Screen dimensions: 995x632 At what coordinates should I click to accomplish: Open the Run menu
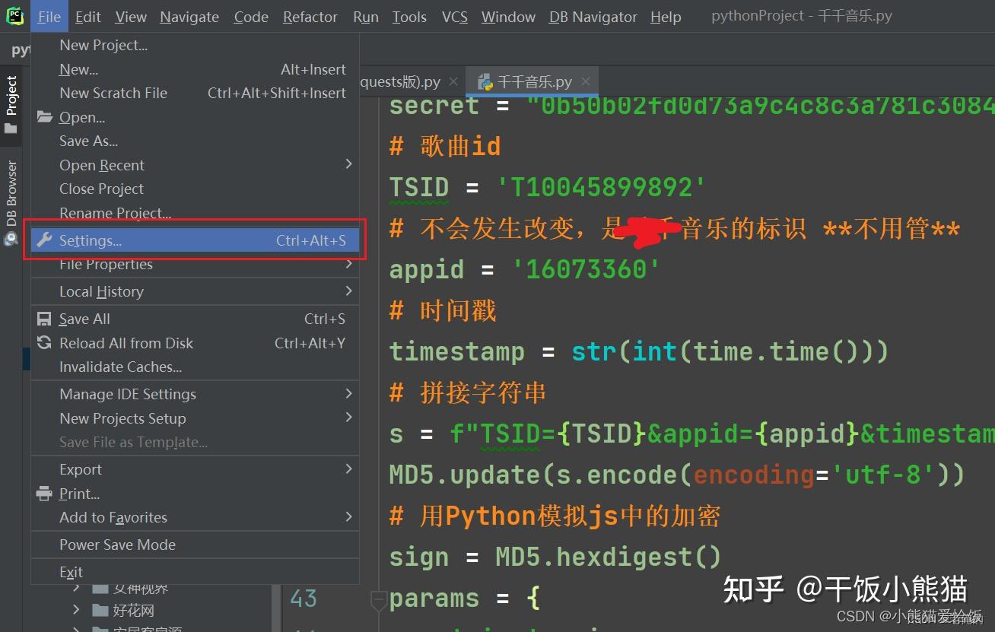(366, 17)
